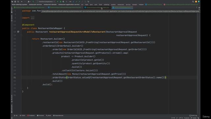Select the active RestaurantDataMapper.java tab
This screenshot has width=211, height=119.
click(122, 7)
